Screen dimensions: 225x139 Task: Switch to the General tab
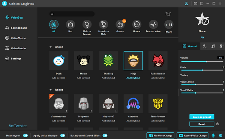[x=189, y=46]
